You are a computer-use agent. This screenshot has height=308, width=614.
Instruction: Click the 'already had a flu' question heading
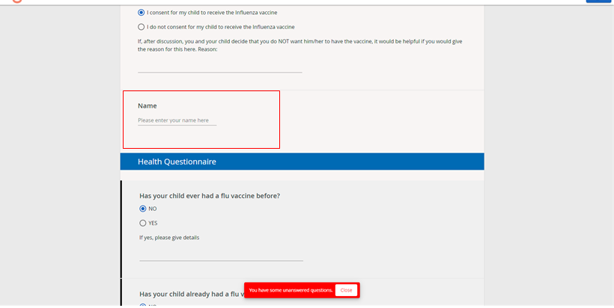(x=192, y=295)
